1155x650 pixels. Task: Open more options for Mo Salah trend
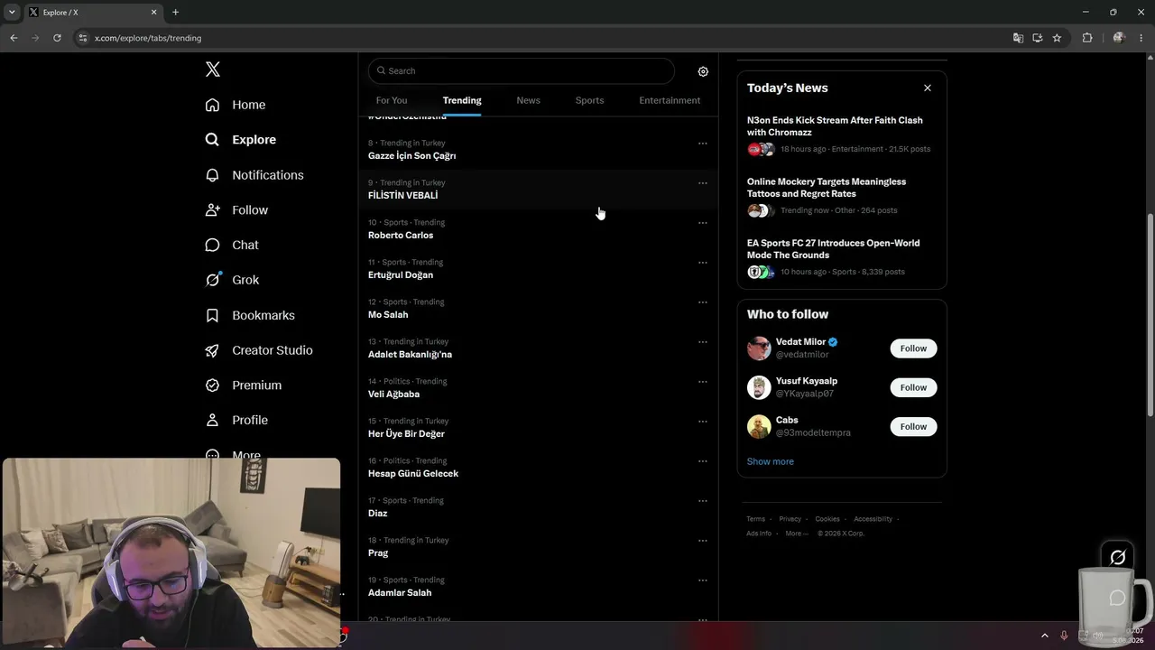(x=703, y=302)
